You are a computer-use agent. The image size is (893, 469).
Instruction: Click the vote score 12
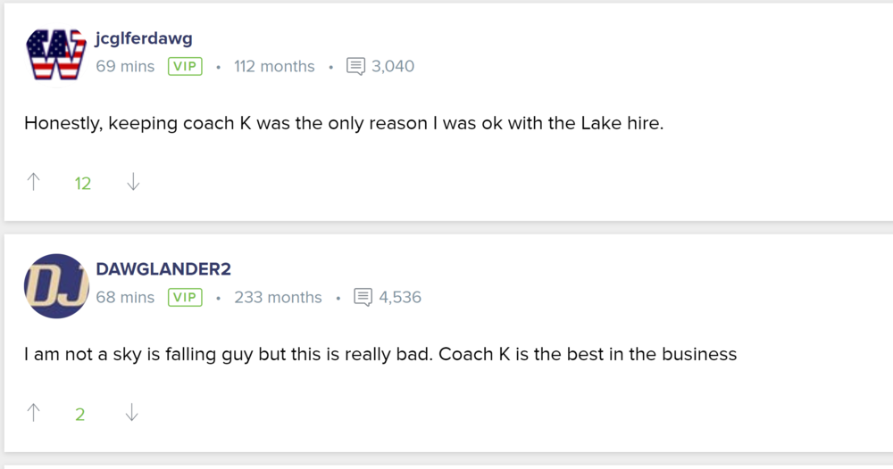click(83, 184)
